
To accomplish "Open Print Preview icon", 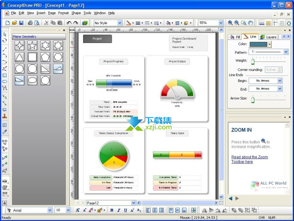I will [x=37, y=23].
